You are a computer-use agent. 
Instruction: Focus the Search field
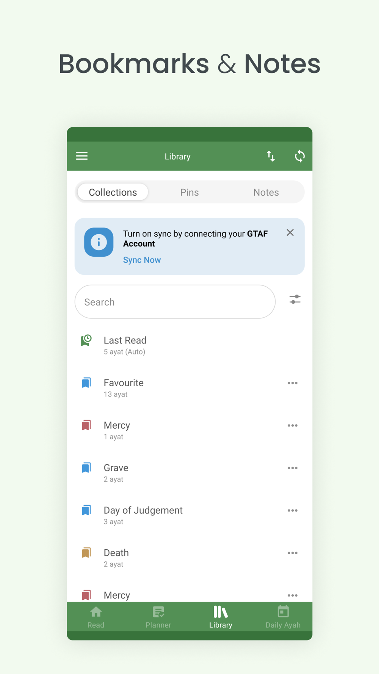click(175, 302)
